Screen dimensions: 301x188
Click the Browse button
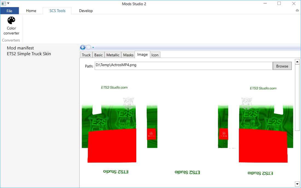pyautogui.click(x=282, y=66)
